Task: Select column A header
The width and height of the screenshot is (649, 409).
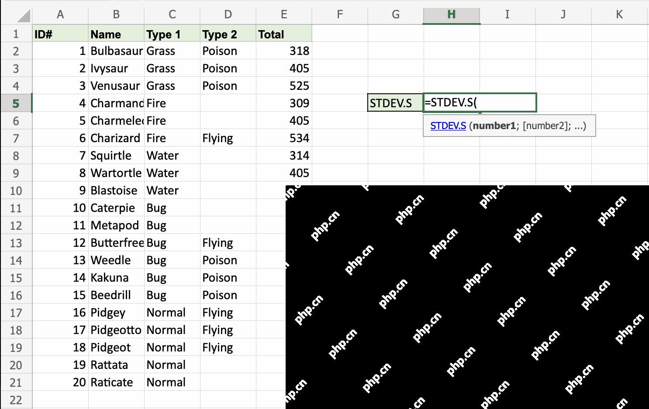Action: [60, 14]
